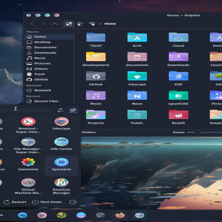Select GitHub in Places sidebar
The width and height of the screenshot is (222, 222).
click(49, 79)
